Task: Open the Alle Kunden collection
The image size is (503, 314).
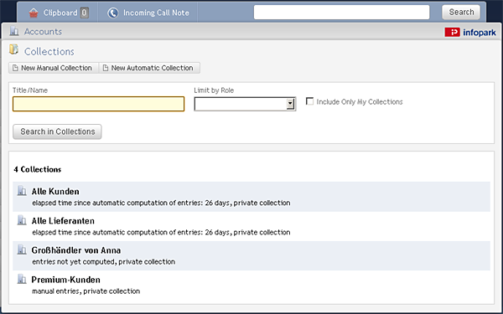Action: click(x=55, y=191)
